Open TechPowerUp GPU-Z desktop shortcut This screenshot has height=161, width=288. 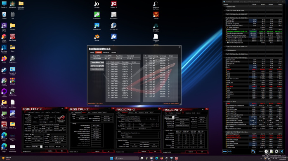(x=4, y=115)
